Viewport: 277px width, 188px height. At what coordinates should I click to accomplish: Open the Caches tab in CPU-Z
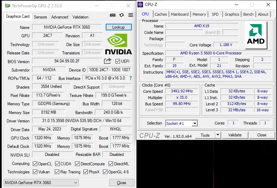coord(161,14)
